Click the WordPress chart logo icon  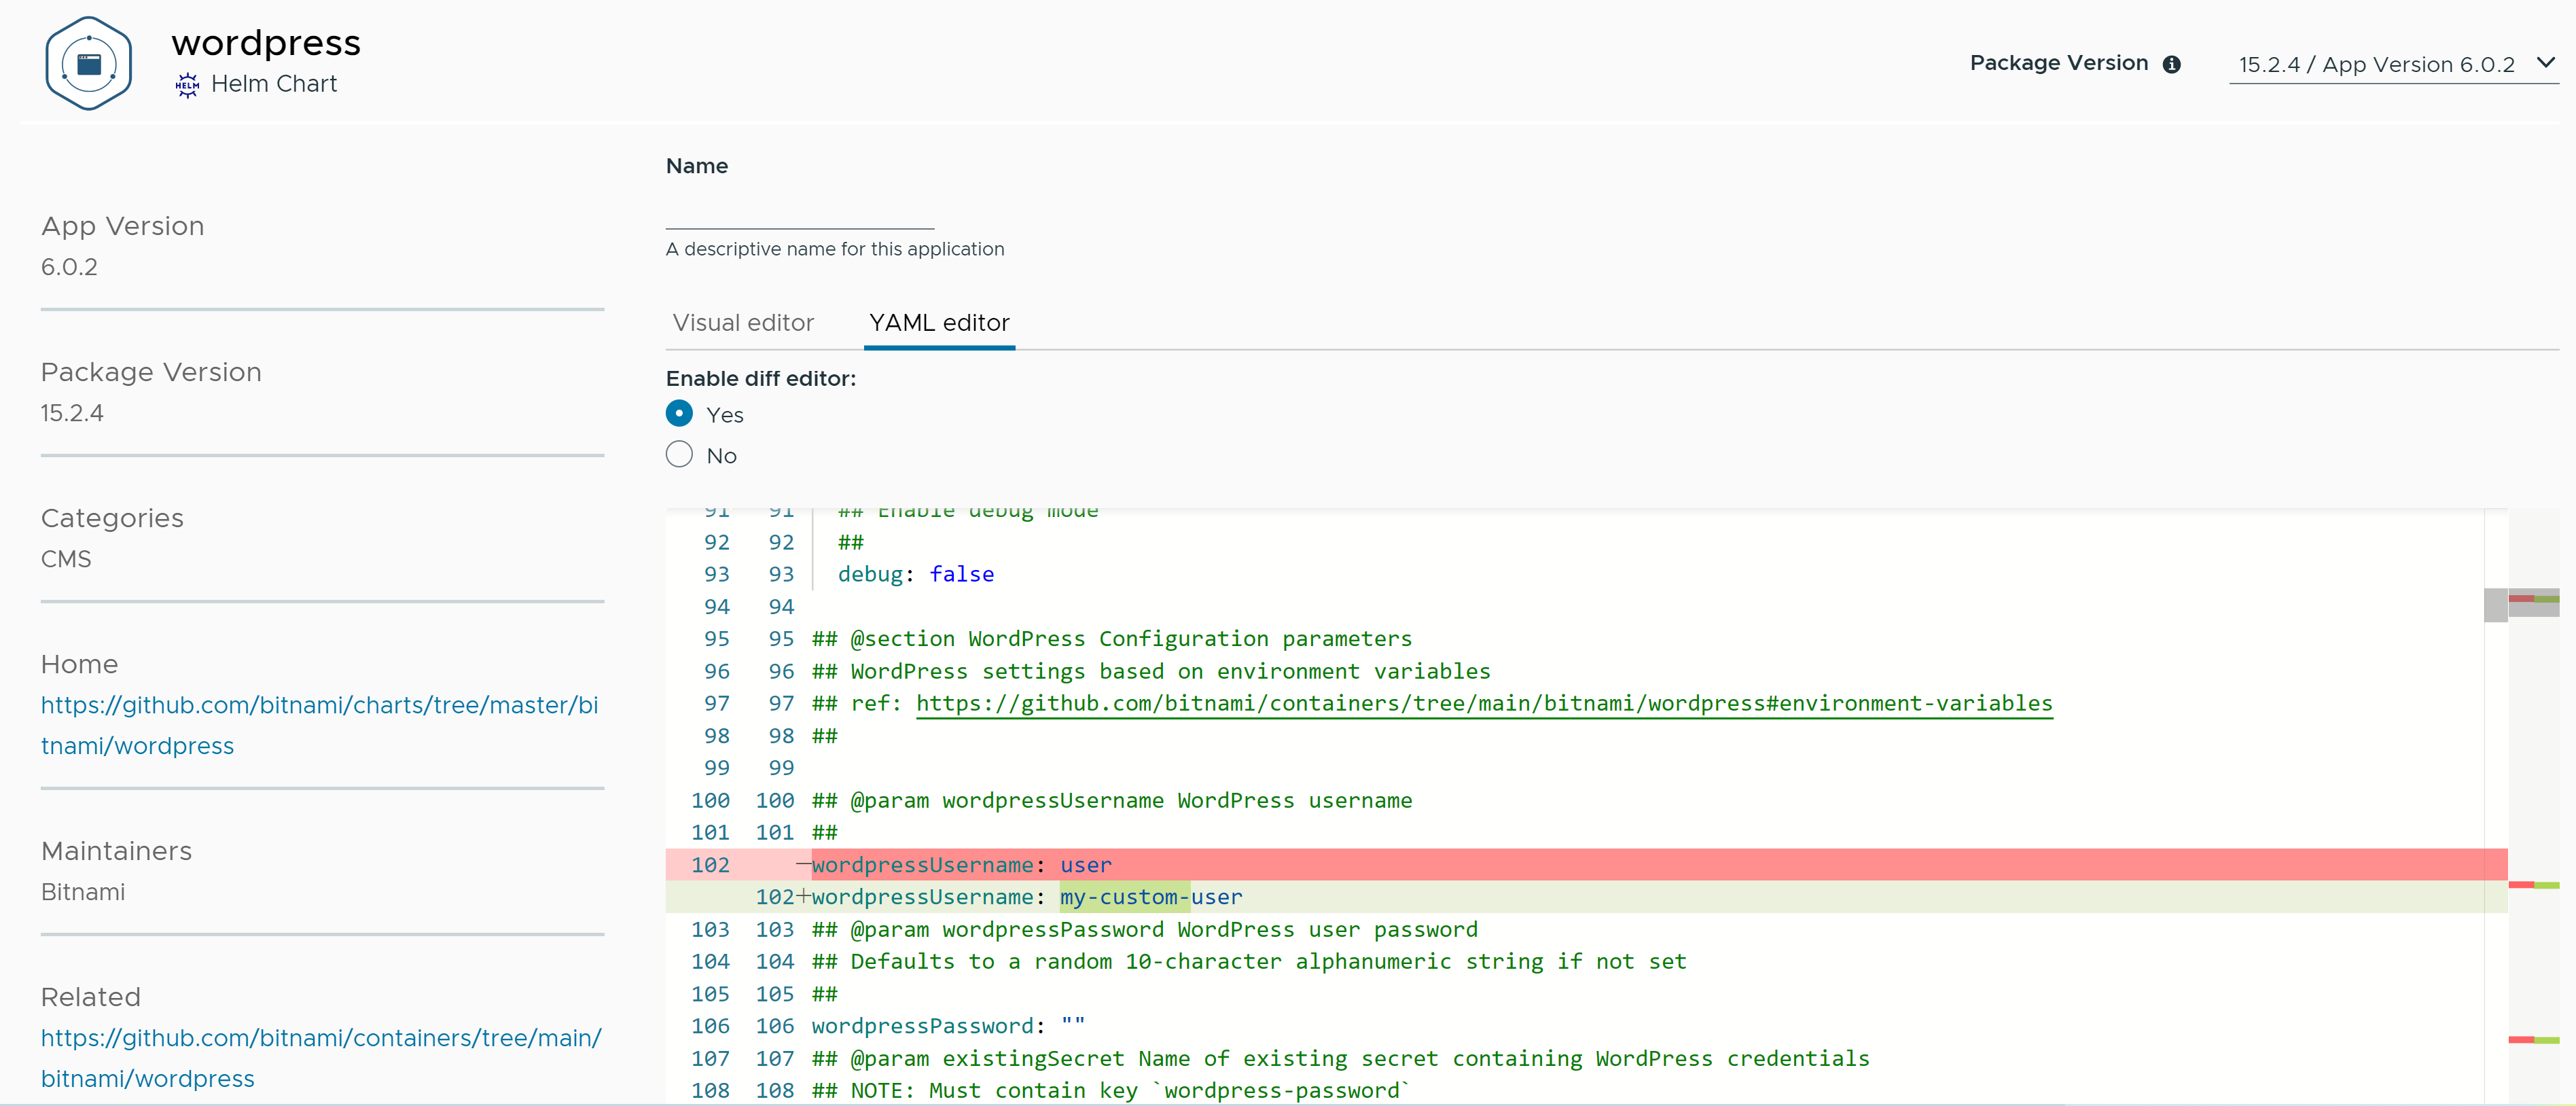88,62
